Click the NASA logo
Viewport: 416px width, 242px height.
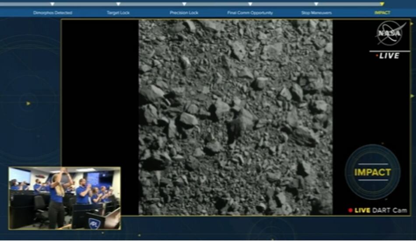click(x=390, y=33)
